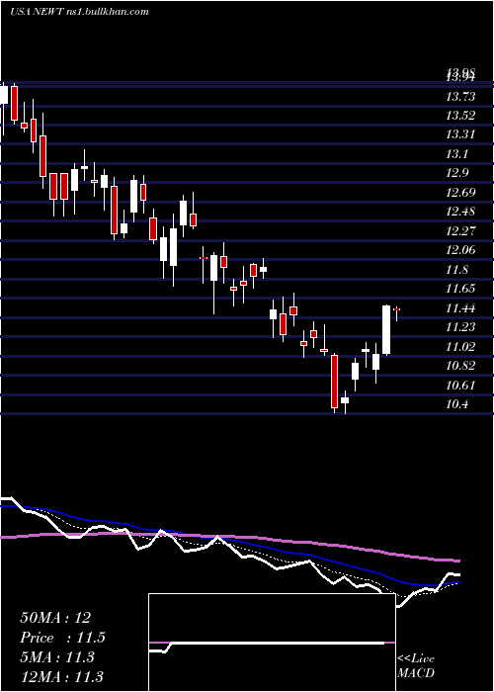494x692 pixels.
Task: Select the 13.1 price level label
Action: click(x=457, y=154)
